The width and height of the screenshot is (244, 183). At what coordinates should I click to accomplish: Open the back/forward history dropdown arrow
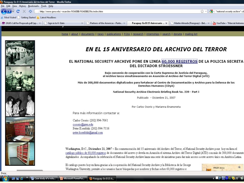13,11
